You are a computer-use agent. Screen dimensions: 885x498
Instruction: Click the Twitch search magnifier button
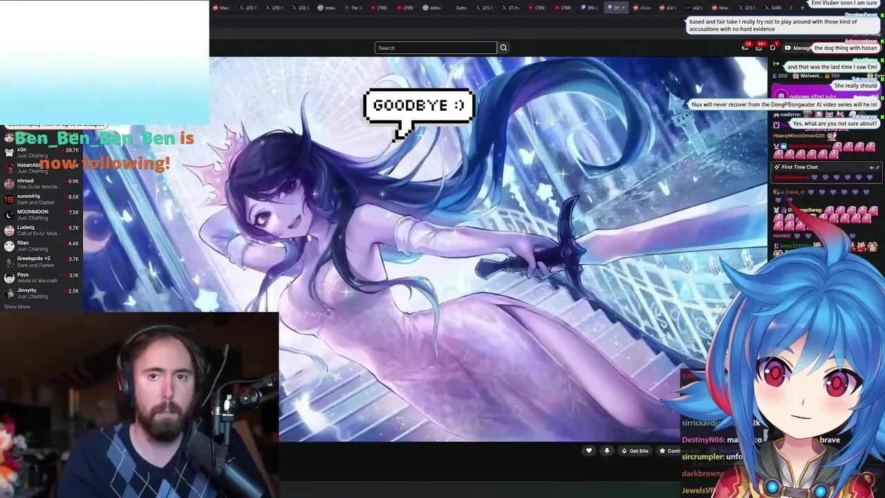[x=503, y=48]
